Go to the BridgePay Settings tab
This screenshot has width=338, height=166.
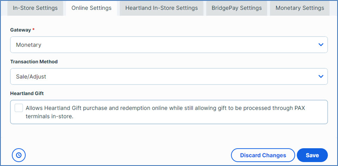[x=237, y=8]
